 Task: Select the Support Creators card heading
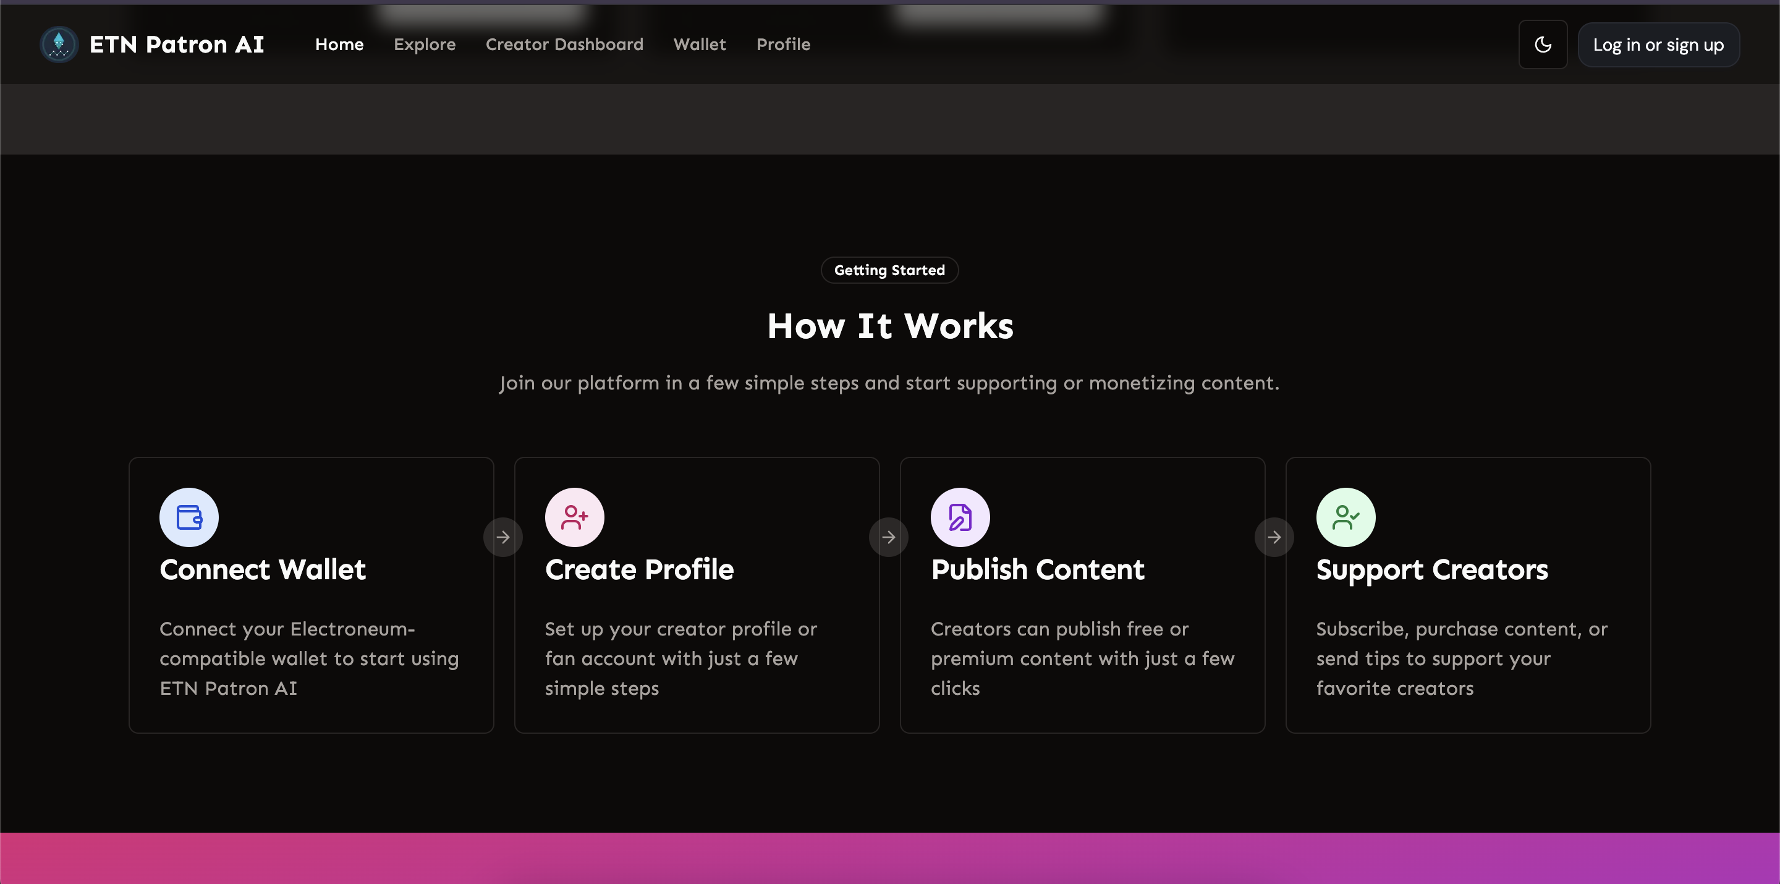[x=1432, y=569]
